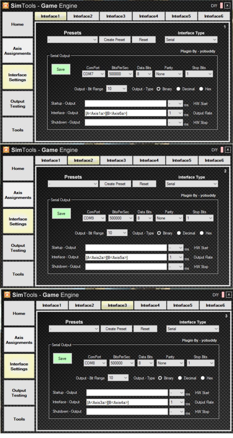233x438 pixels.
Task: Click Reset in the COM7 window
Action: coord(144,40)
